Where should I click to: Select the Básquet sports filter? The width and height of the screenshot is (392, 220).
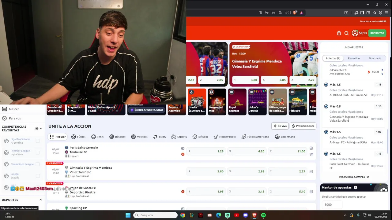[117, 137]
